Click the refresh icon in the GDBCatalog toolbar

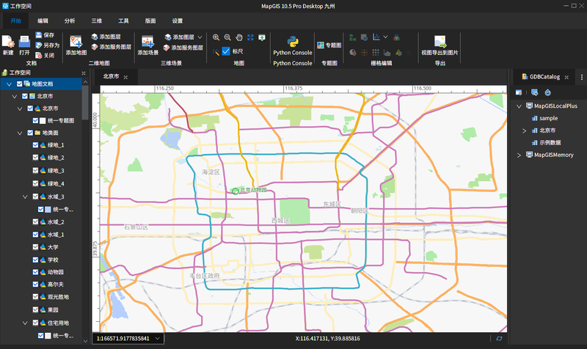(x=547, y=92)
